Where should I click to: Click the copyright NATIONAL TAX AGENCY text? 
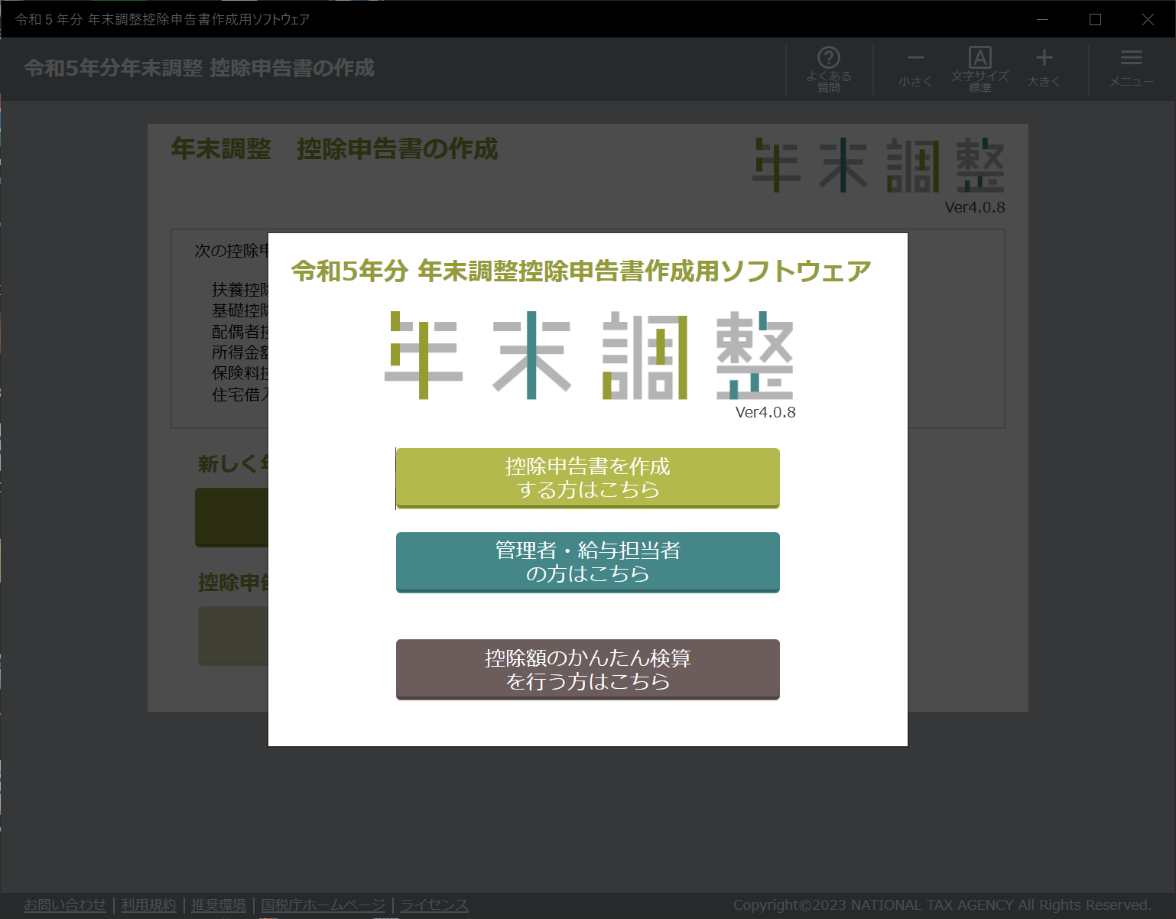[942, 905]
